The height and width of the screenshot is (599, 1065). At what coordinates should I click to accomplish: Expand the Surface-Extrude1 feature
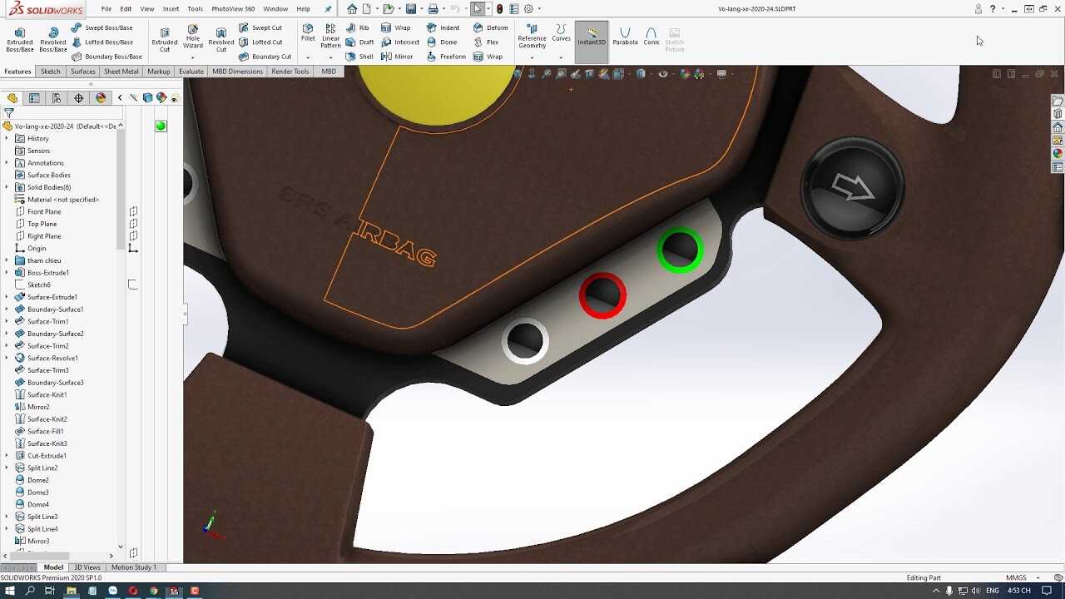7,297
